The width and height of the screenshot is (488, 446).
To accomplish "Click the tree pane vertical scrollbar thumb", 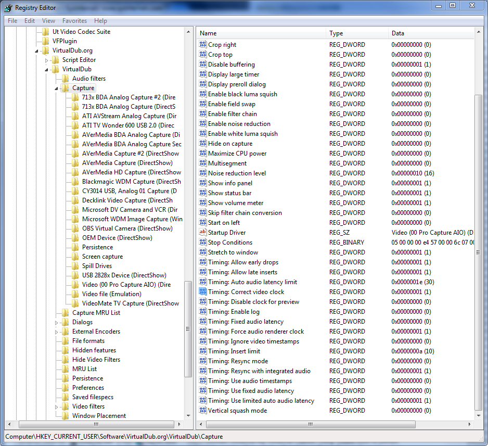I will tap(188, 329).
